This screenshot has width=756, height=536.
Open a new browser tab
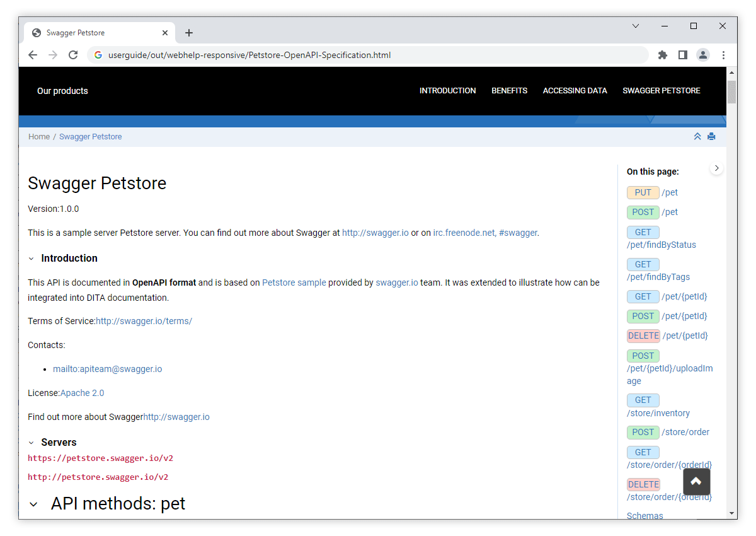189,33
